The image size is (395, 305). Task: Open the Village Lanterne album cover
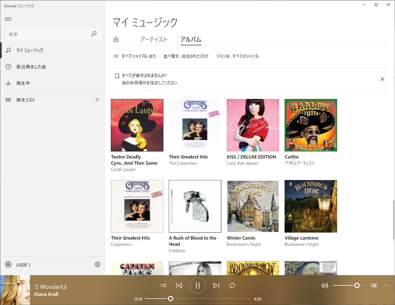pos(311,206)
